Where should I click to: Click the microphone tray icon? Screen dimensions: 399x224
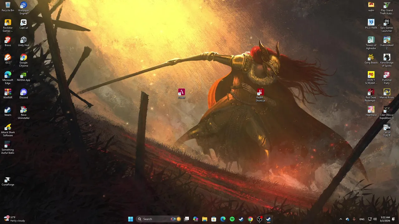point(354,219)
